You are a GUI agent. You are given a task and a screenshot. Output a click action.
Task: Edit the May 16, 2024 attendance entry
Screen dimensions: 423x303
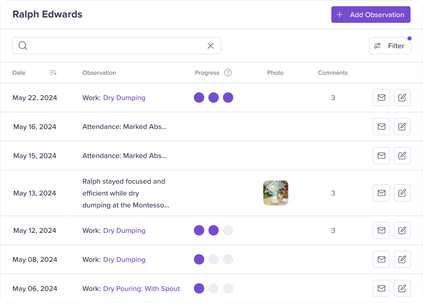[402, 126]
